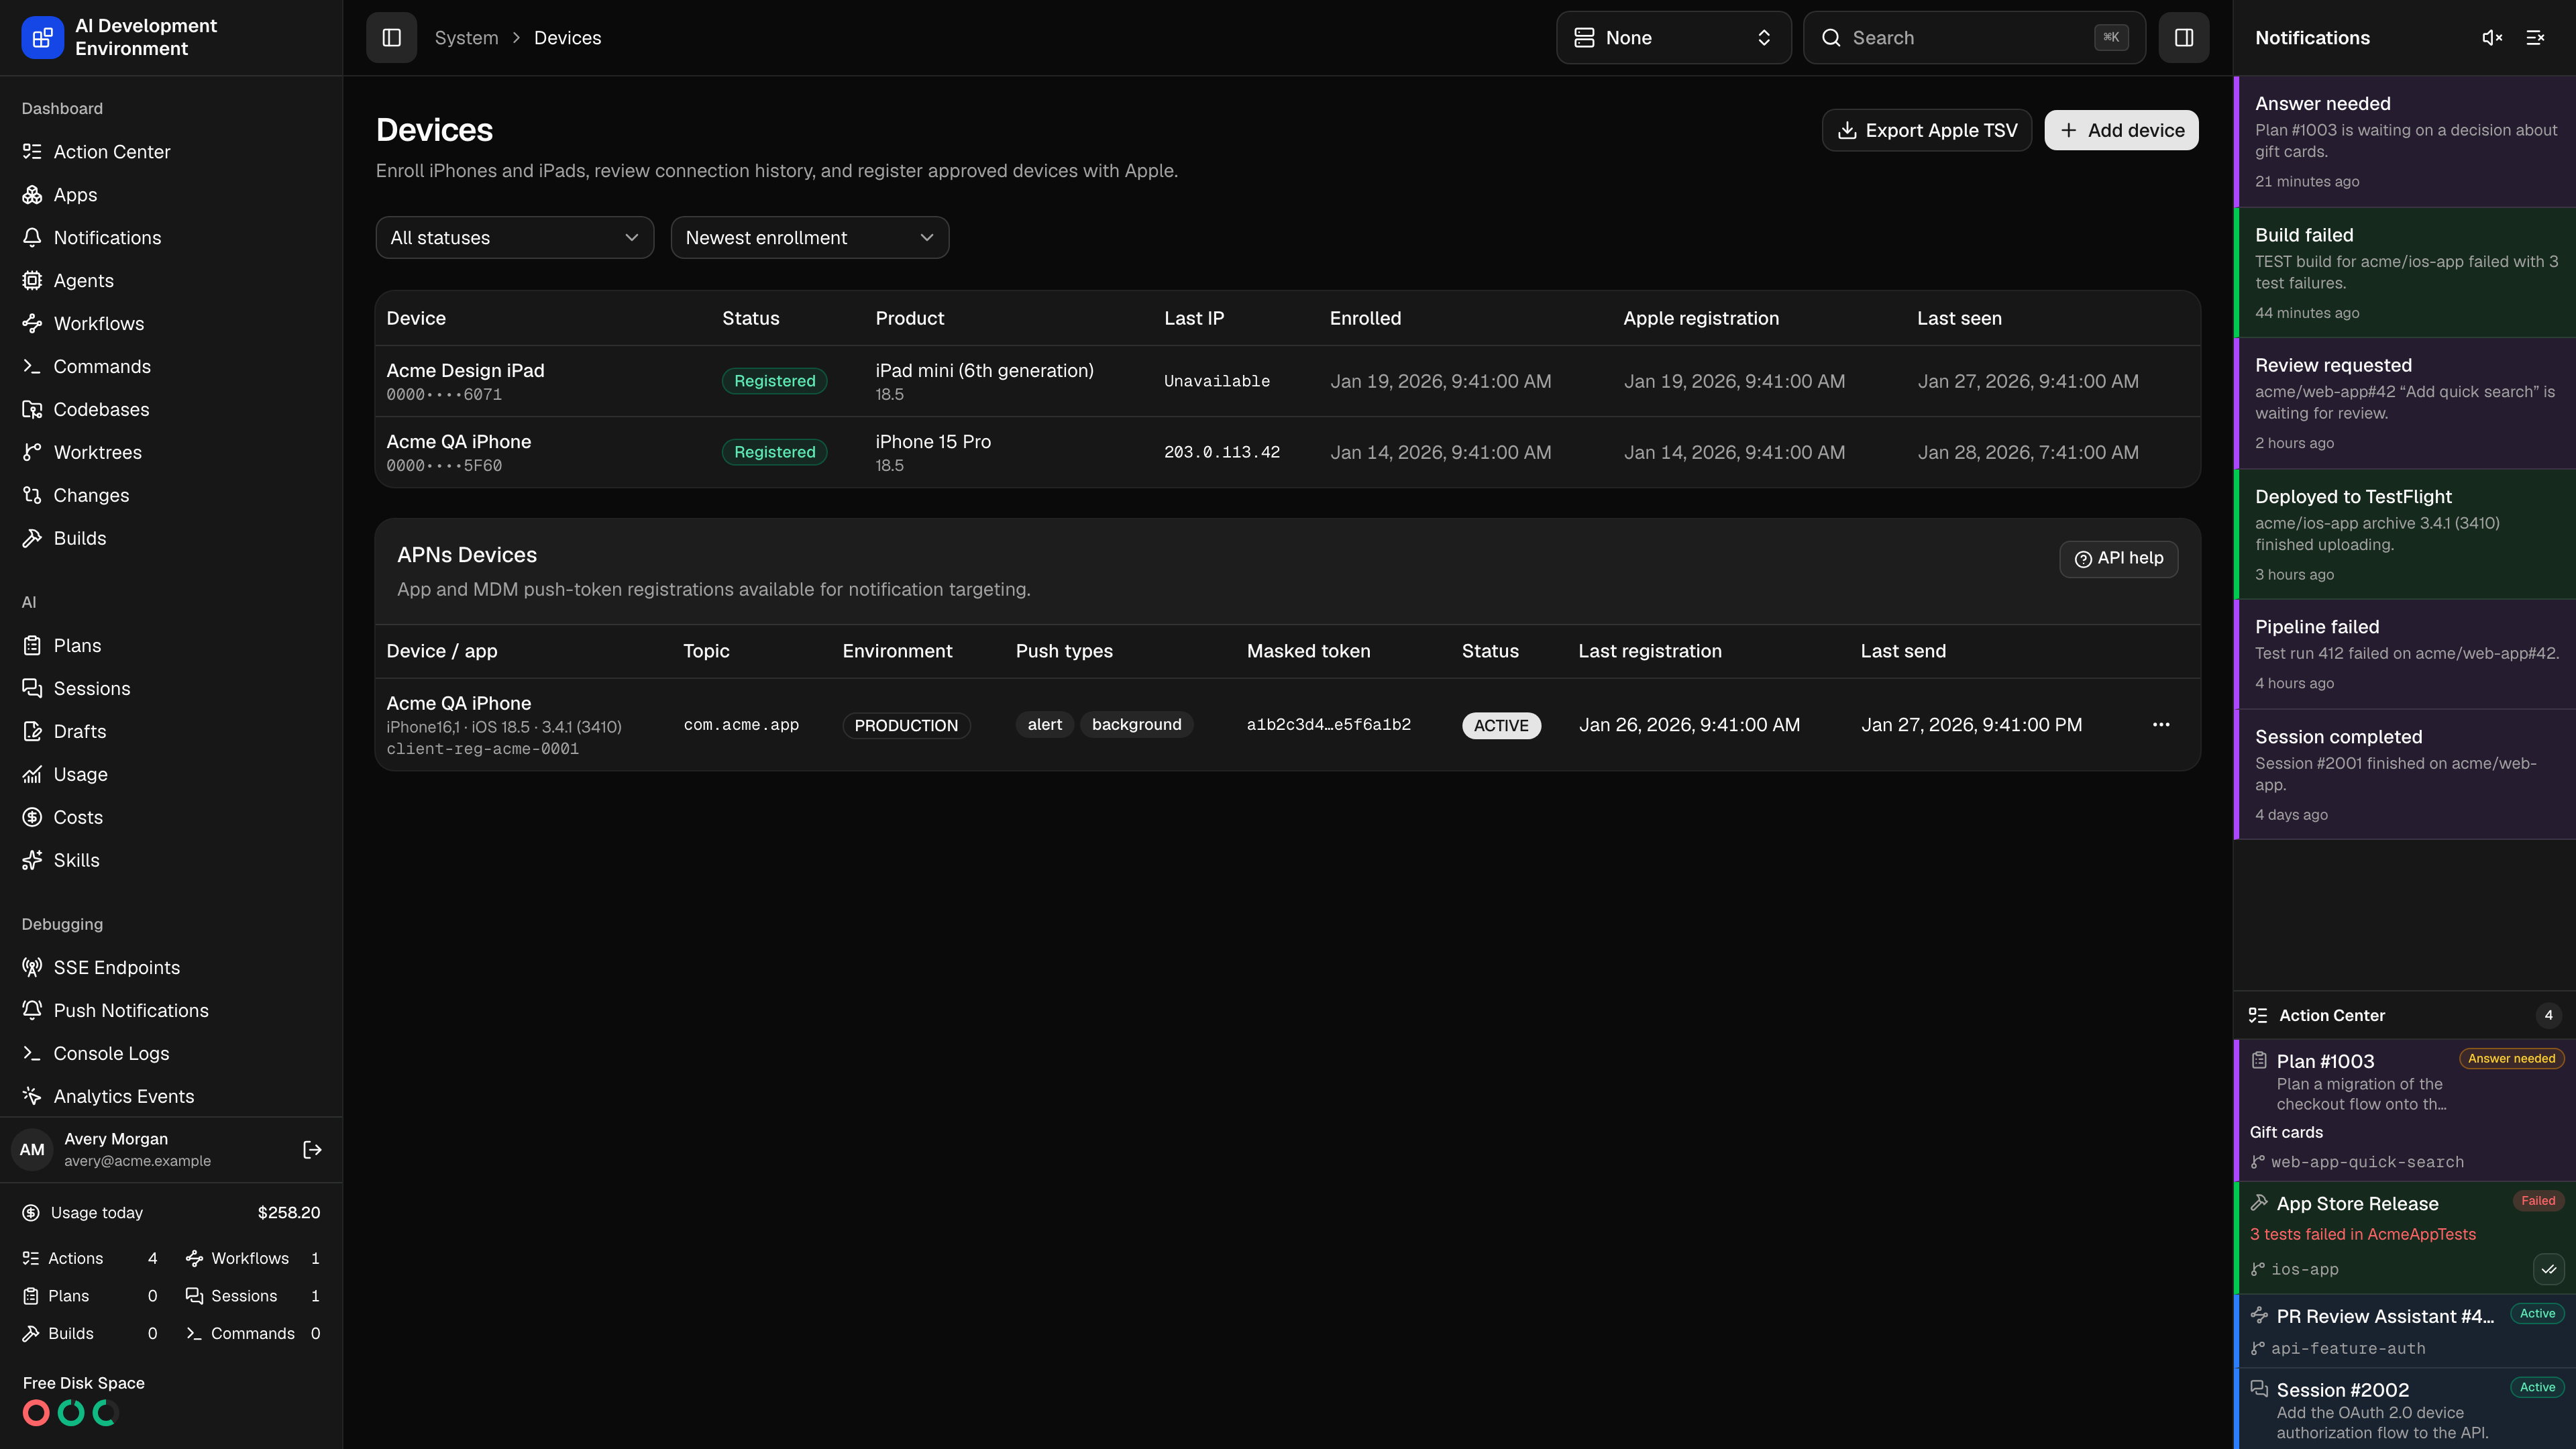The width and height of the screenshot is (2576, 1449).
Task: Toggle the left sidebar panel icon
Action: [x=391, y=37]
